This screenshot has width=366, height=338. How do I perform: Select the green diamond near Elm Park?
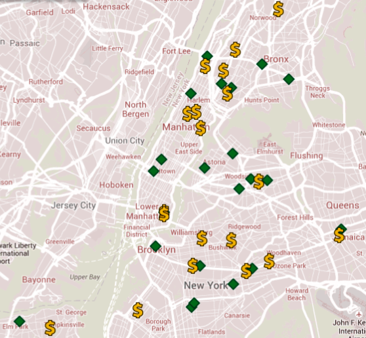click(20, 321)
